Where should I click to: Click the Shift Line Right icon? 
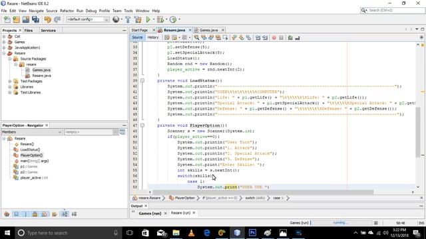(x=265, y=38)
